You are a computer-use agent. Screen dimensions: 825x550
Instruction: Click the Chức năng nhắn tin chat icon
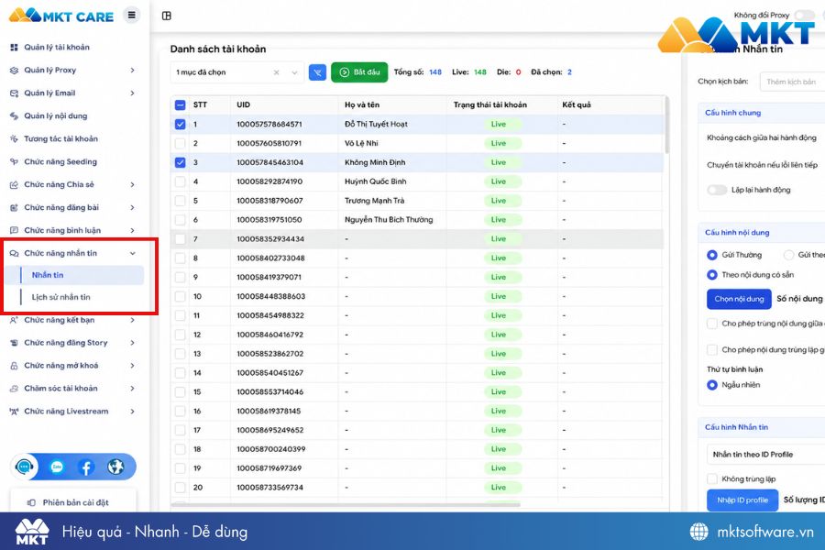pos(14,253)
